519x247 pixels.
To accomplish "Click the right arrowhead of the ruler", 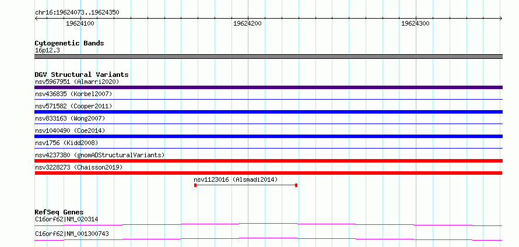I will pyautogui.click(x=501, y=18).
